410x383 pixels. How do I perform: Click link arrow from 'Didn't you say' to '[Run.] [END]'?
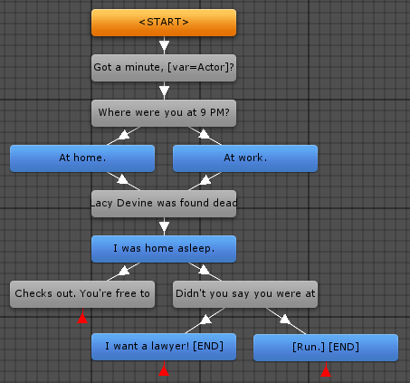[x=285, y=320]
